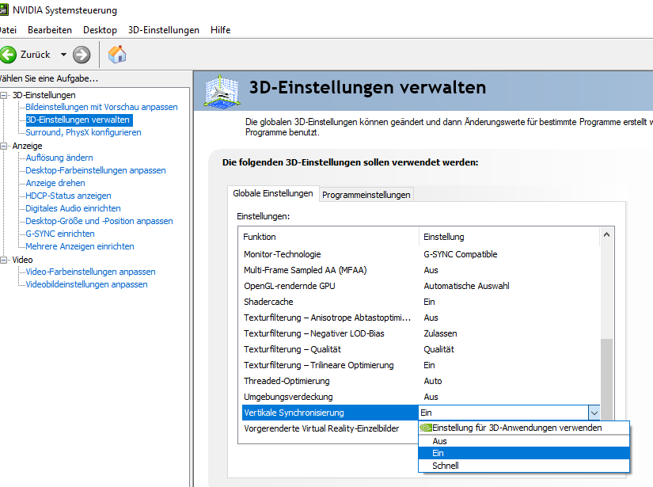The width and height of the screenshot is (653, 487).
Task: Click the green Zurück back arrow icon
Action: tap(8, 55)
